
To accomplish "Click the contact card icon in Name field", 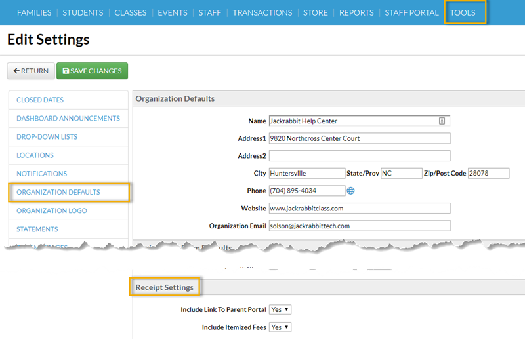I will click(442, 121).
